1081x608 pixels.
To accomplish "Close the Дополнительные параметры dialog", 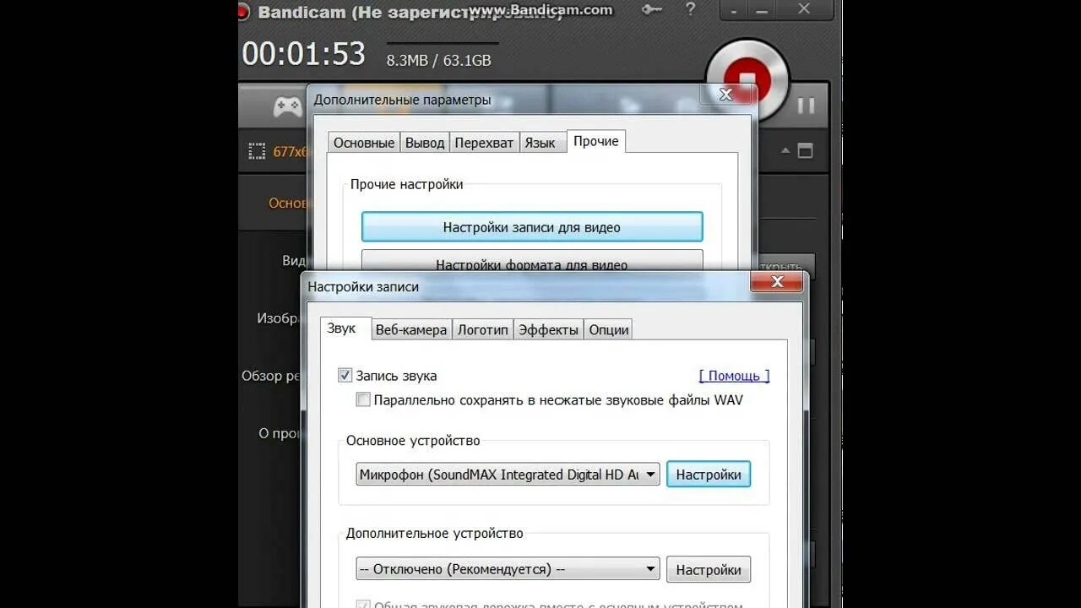I will 725,94.
